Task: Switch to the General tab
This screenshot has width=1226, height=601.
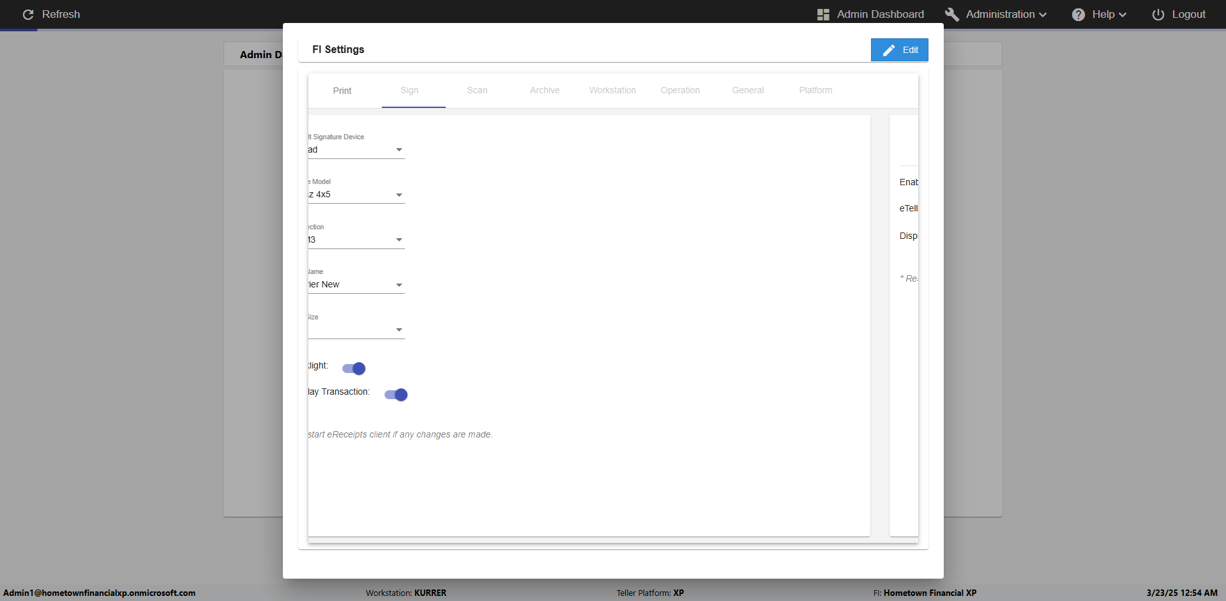Action: tap(748, 91)
